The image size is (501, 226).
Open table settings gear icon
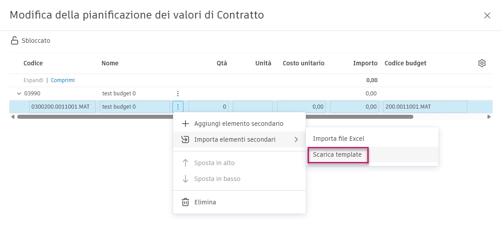482,63
